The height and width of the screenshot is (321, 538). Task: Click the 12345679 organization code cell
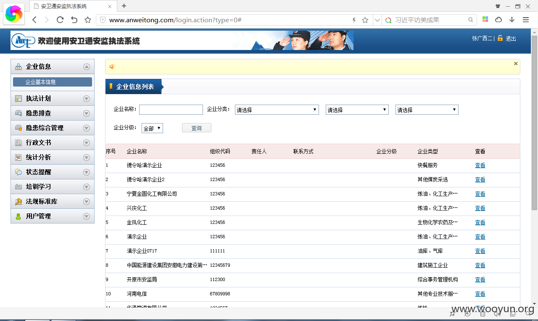[x=220, y=265]
